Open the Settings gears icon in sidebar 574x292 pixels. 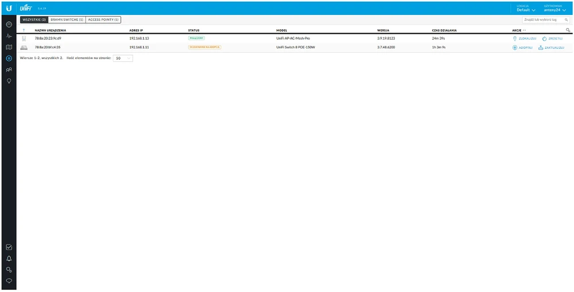pyautogui.click(x=9, y=270)
